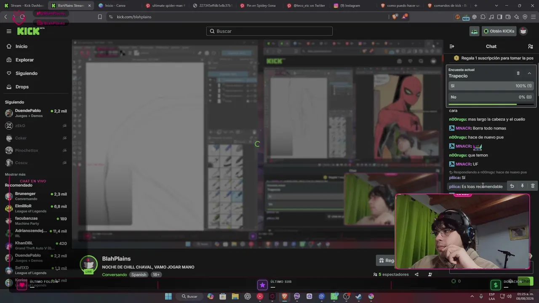Screen dimensions: 539x303
Task: Open Brave Shields icon
Action: click(395, 17)
